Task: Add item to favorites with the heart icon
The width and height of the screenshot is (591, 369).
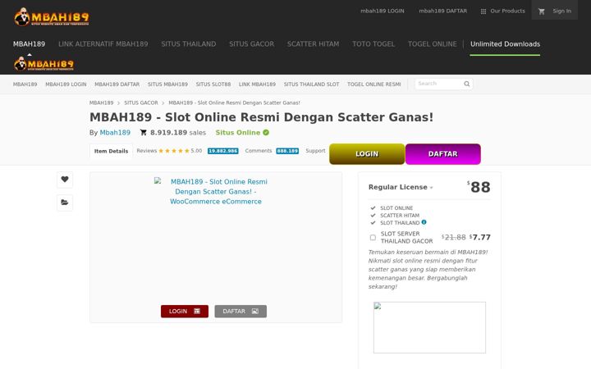Action: point(65,180)
